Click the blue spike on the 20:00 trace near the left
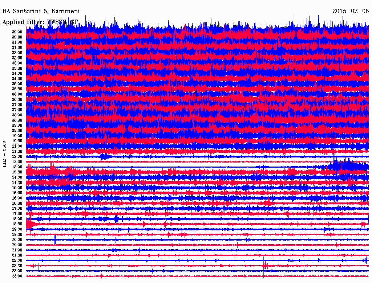Image resolution: width=372 pixels, height=283 pixels. pos(55,239)
